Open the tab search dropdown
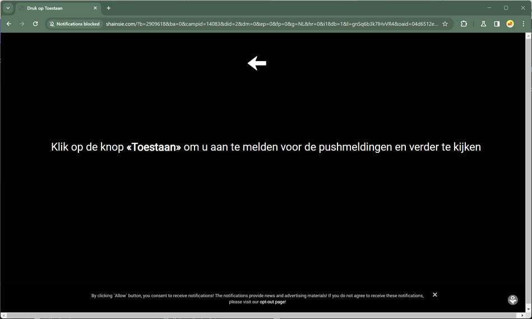This screenshot has width=532, height=319. (x=8, y=8)
